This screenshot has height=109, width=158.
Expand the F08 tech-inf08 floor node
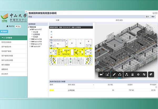(30, 39)
